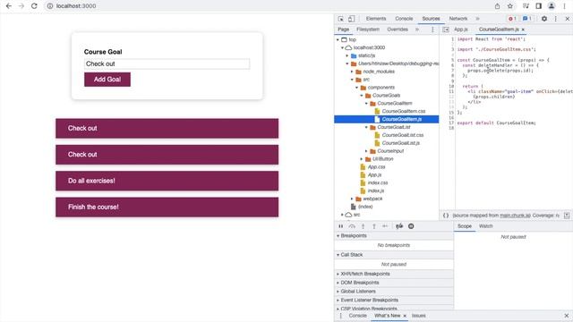Click the share page icon
The width and height of the screenshot is (573, 322).
pos(498,6)
